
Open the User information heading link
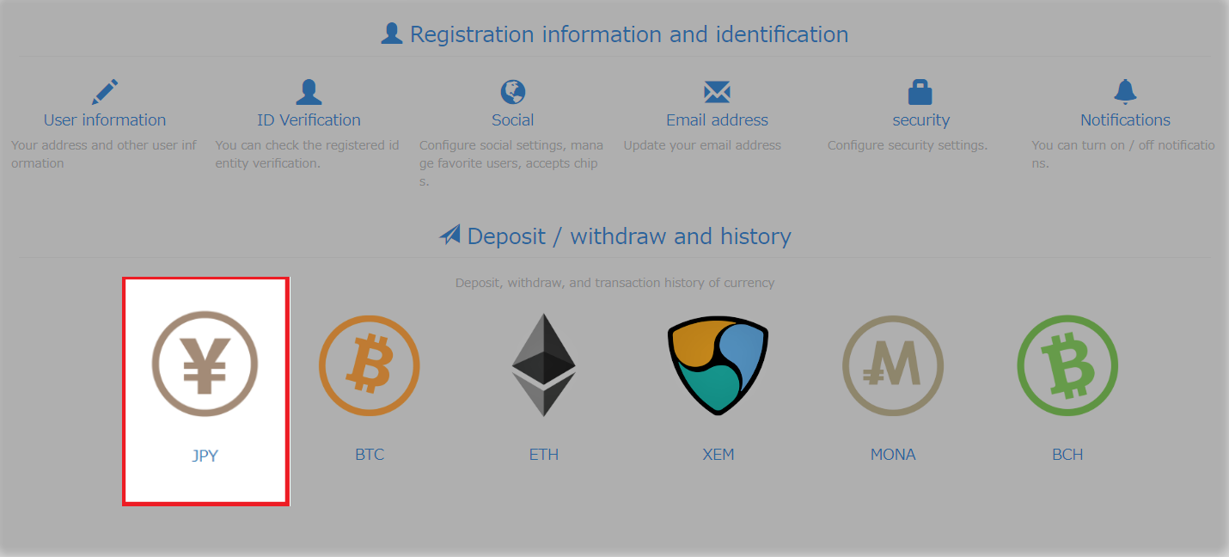point(105,120)
